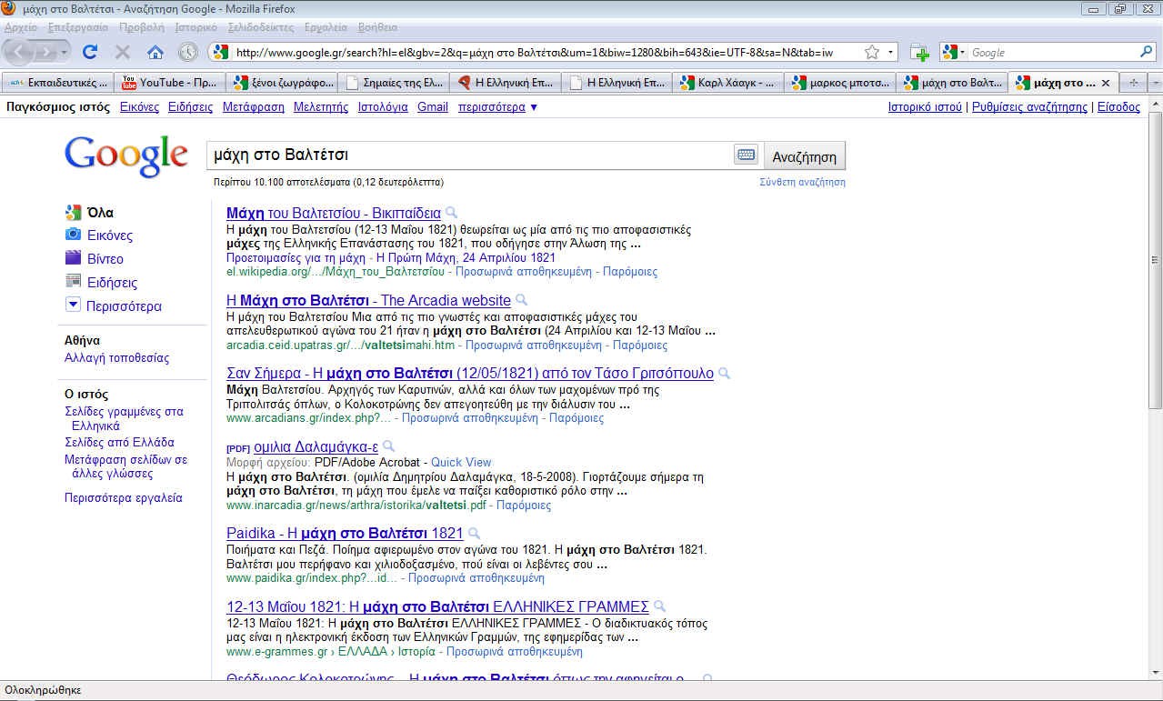
Task: Preview the Τάσο Γρισόπουλο result with its magnifier
Action: [x=724, y=373]
